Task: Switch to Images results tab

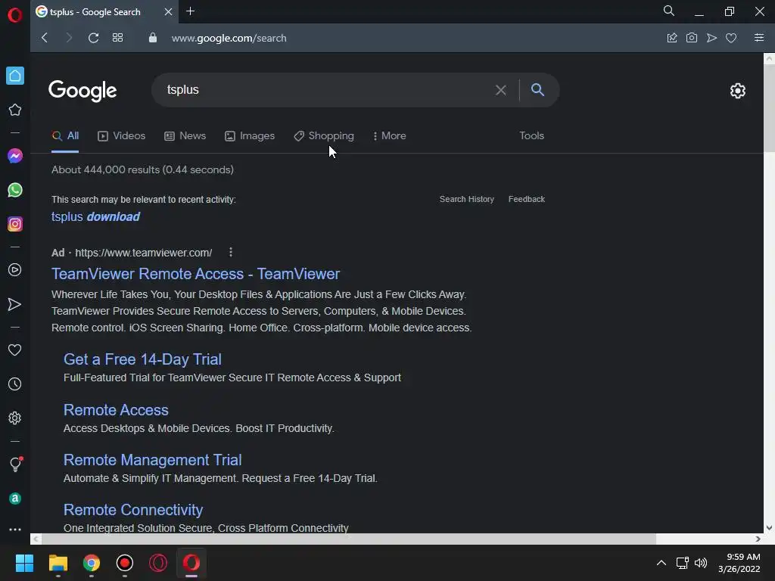Action: (250, 136)
